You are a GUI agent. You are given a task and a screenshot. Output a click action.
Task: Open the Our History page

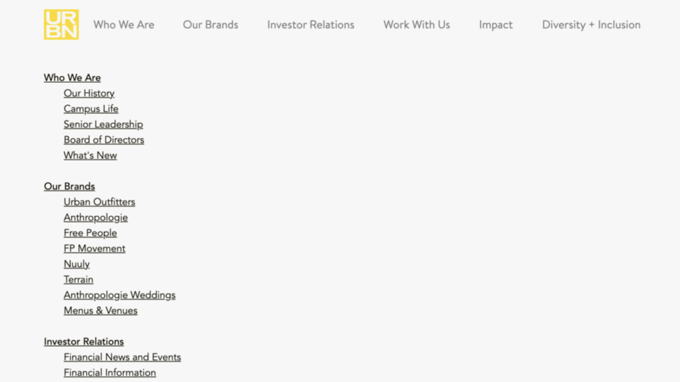tap(89, 93)
